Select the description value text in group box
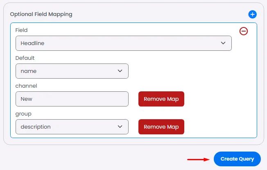267x170 pixels. point(35,127)
